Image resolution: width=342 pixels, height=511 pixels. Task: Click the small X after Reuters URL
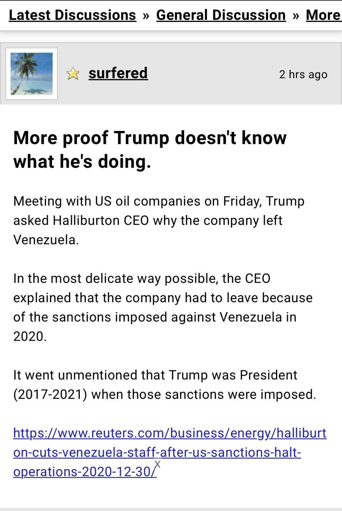[158, 464]
